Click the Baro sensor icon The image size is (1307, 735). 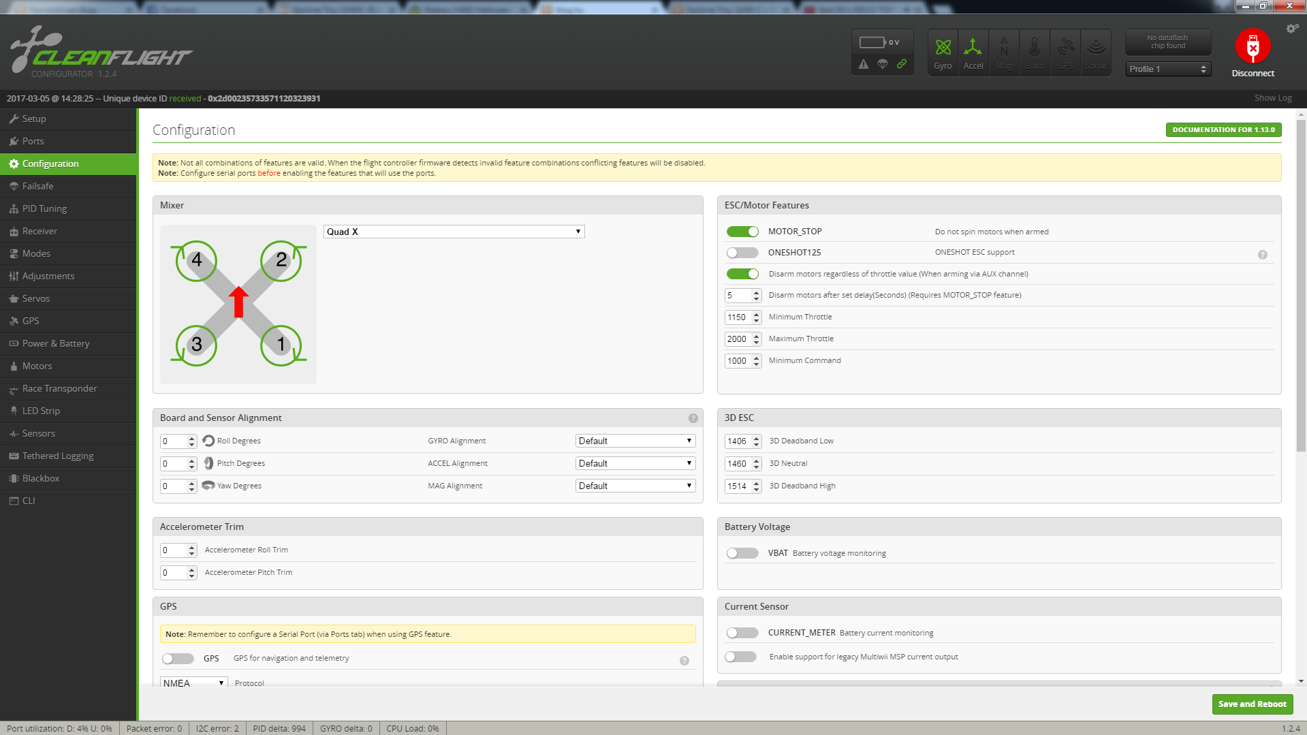click(1035, 52)
